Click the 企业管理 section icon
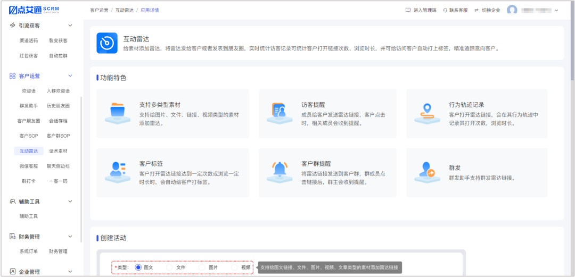This screenshot has width=575, height=277. click(12, 272)
